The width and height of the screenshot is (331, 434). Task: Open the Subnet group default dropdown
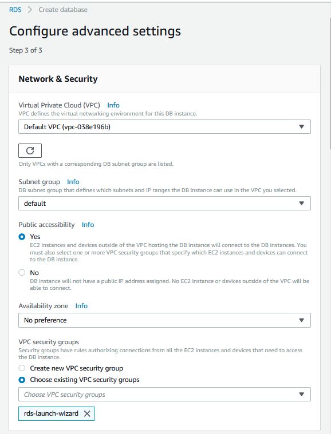(165, 204)
